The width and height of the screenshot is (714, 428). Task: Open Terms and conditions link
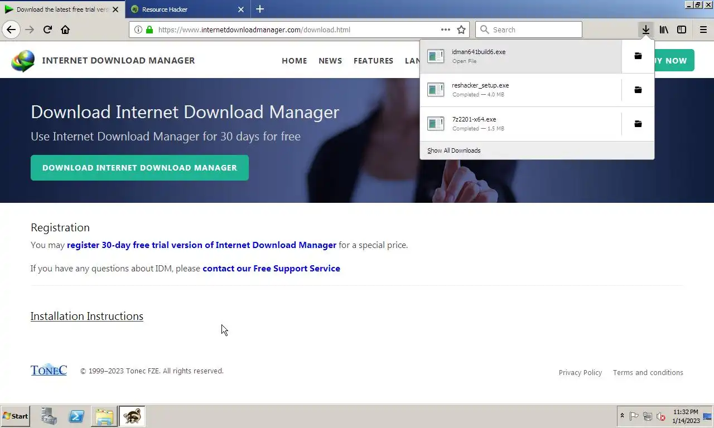pos(648,373)
